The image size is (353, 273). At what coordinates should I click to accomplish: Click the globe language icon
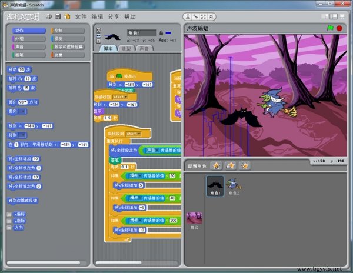[49, 16]
